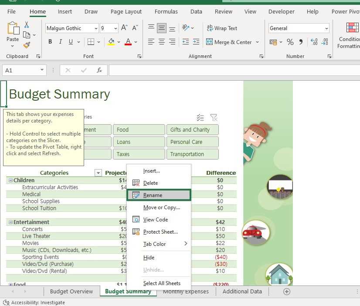The height and width of the screenshot is (306, 360).
Task: Open the Categories pivot filter dropdown
Action: (x=98, y=173)
